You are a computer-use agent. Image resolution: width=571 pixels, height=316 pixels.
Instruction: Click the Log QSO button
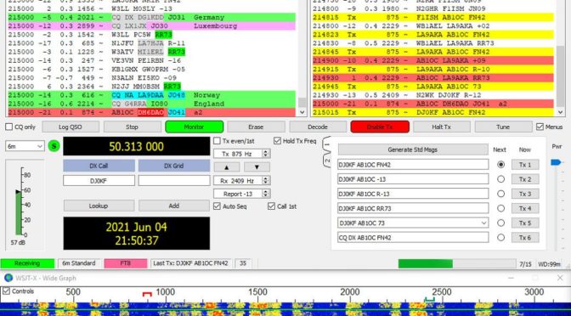click(71, 127)
